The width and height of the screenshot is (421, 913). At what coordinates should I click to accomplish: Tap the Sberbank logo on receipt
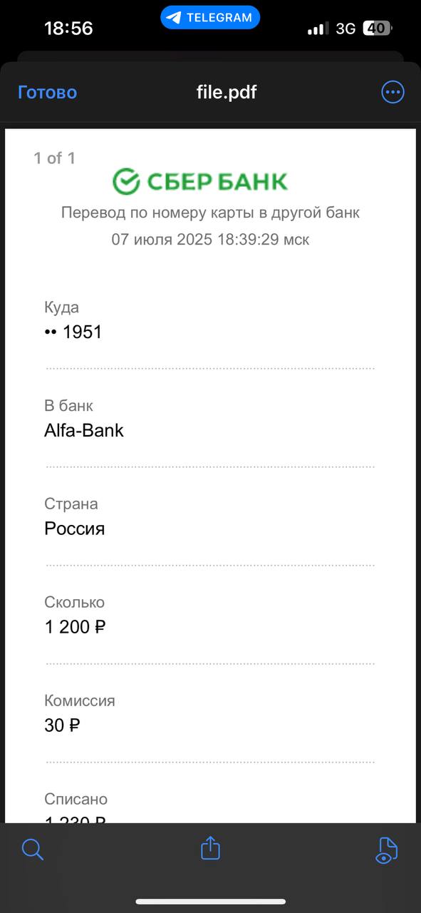point(200,182)
